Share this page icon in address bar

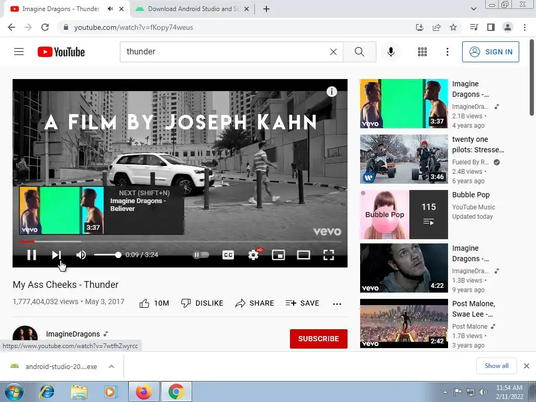pos(436,27)
